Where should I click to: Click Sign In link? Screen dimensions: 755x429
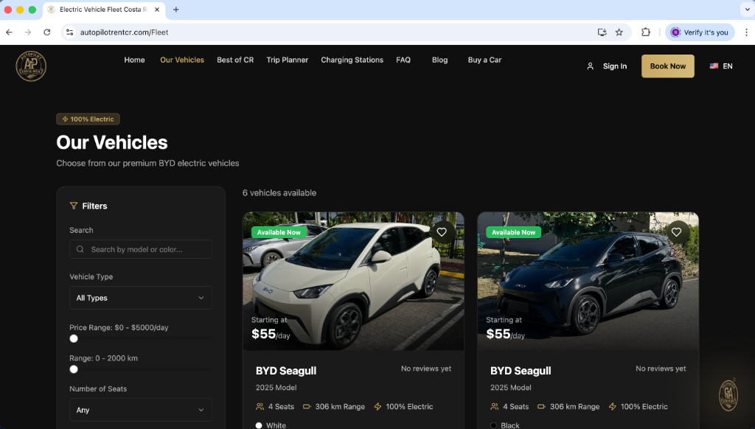coord(615,66)
